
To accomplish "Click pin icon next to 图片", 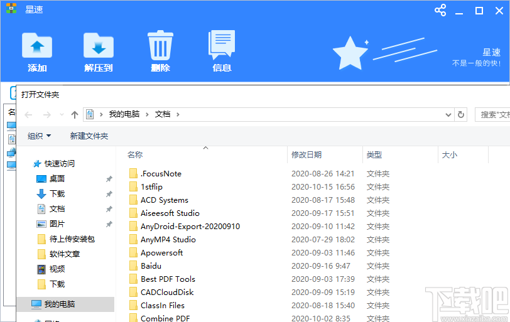I will click(109, 224).
